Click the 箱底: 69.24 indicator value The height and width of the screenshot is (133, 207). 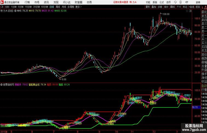[64, 85]
